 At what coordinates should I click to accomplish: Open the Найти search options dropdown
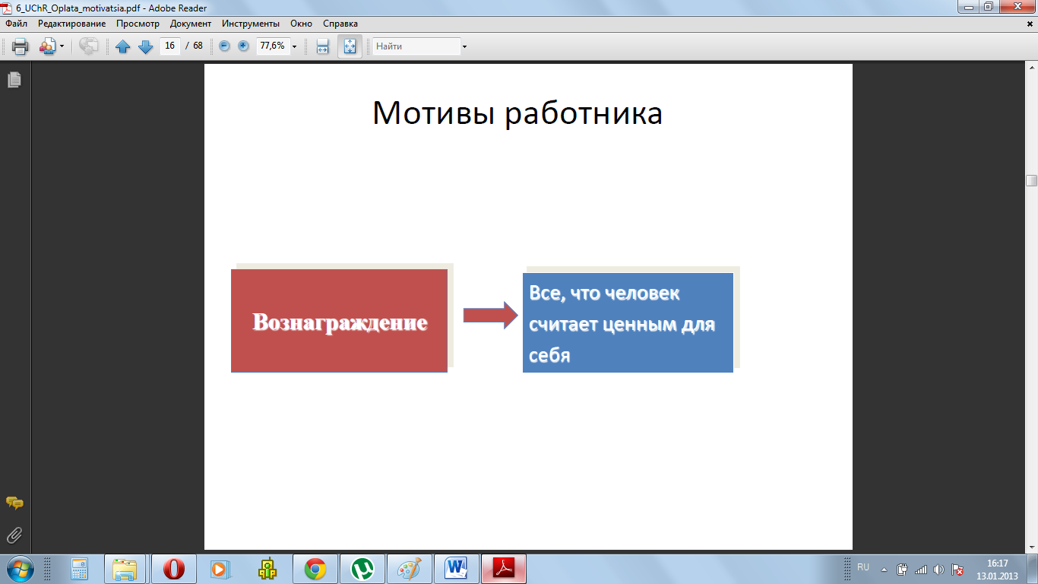[x=464, y=47]
